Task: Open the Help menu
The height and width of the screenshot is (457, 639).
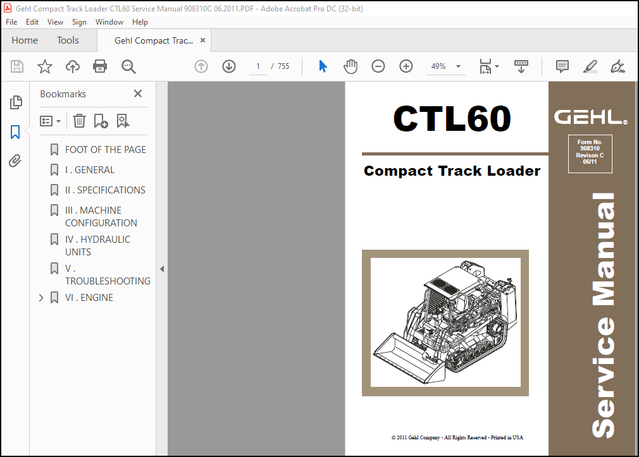Action: tap(140, 22)
